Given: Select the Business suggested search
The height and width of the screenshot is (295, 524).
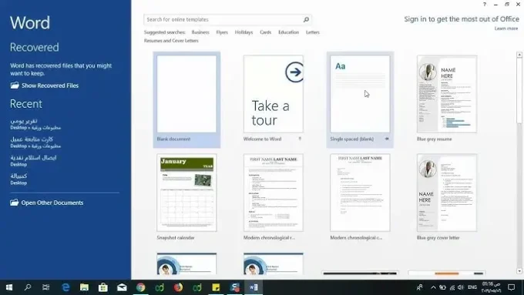Looking at the screenshot, I should coord(200,32).
